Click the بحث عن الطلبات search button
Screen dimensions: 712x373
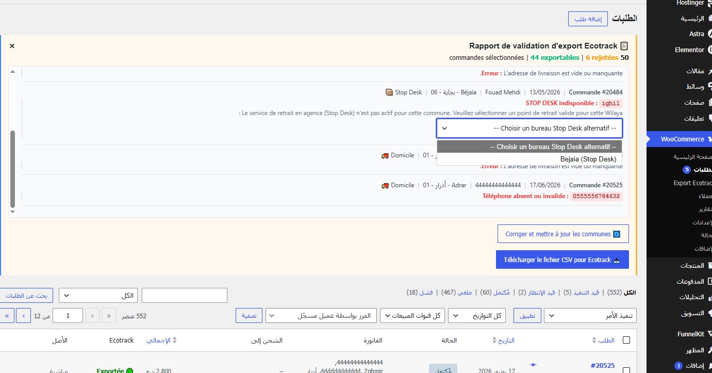tap(27, 296)
